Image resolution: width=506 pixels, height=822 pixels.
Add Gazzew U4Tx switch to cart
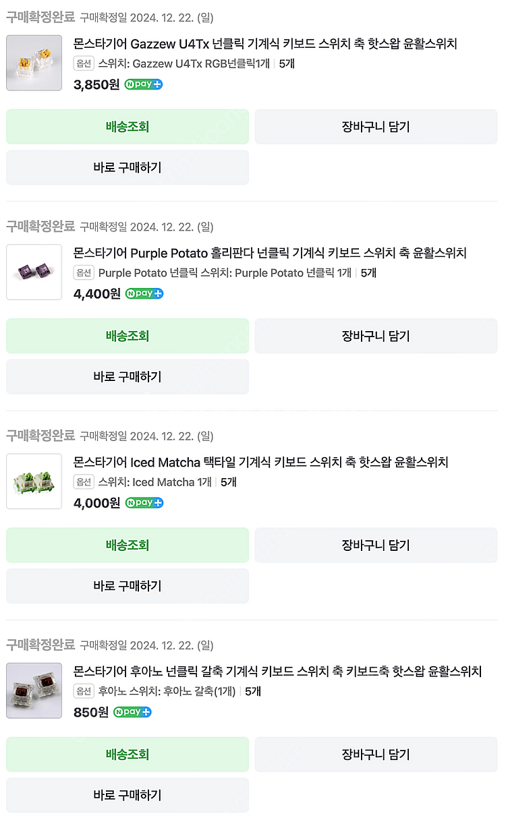376,127
